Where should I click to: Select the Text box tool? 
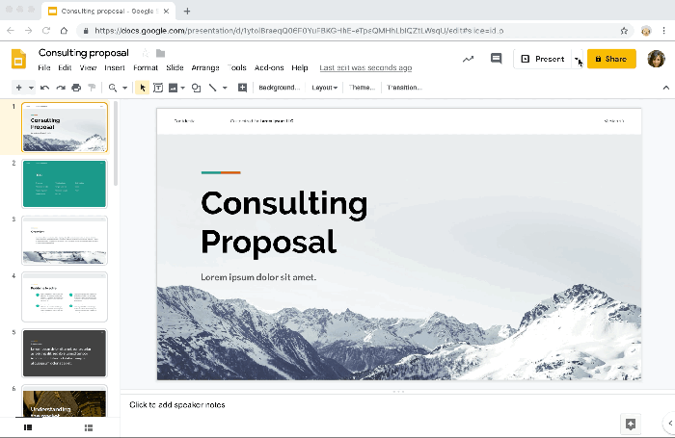(158, 88)
